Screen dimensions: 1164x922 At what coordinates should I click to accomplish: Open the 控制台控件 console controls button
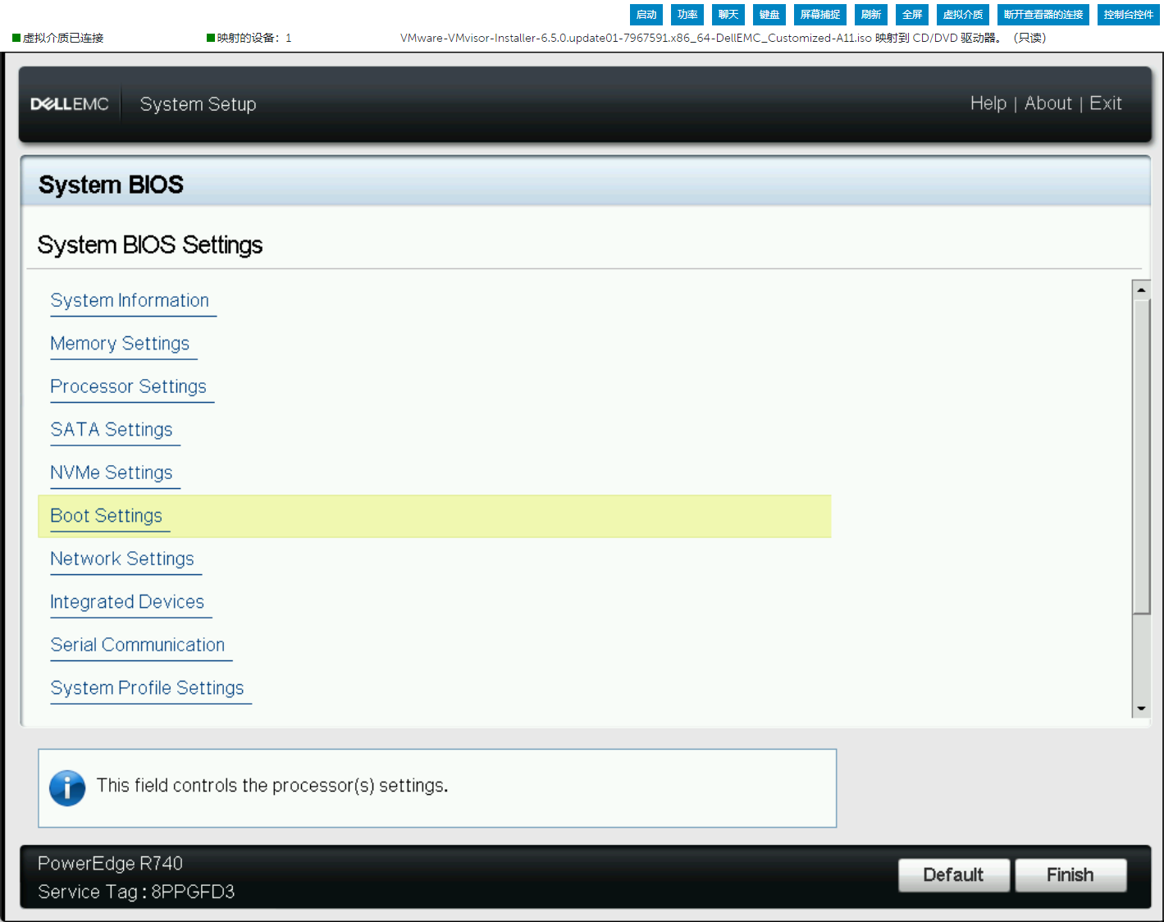[x=1129, y=15]
